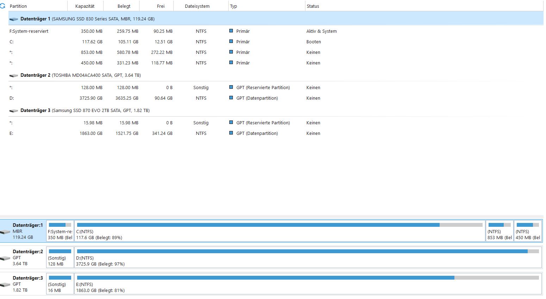Select the 853.00 MB unlabeled partition row
Screen dimensions: 546x299
[276, 52]
